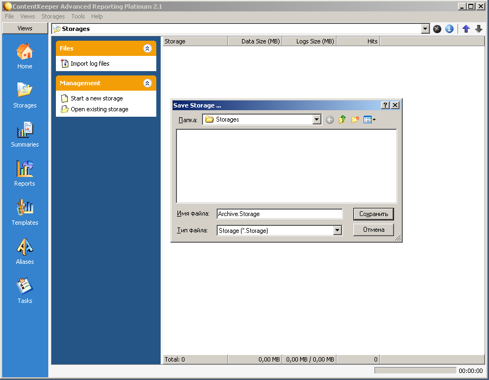Image resolution: width=489 pixels, height=380 pixels.
Task: Open the Storages menu
Action: point(53,16)
